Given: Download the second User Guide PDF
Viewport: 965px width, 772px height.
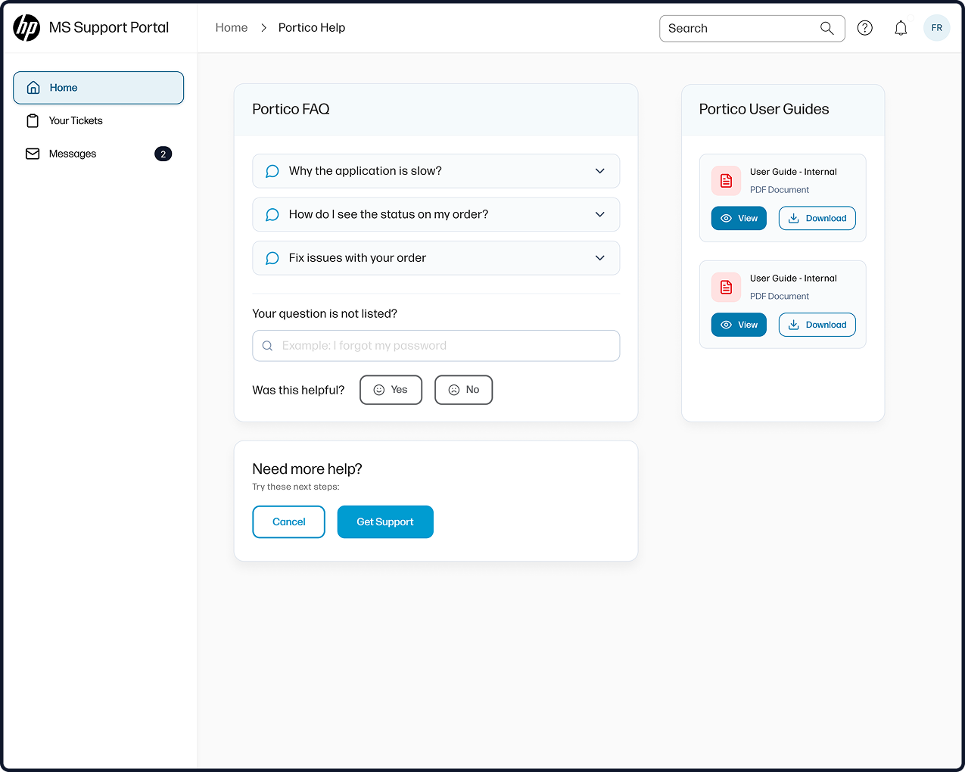Looking at the screenshot, I should coord(817,325).
